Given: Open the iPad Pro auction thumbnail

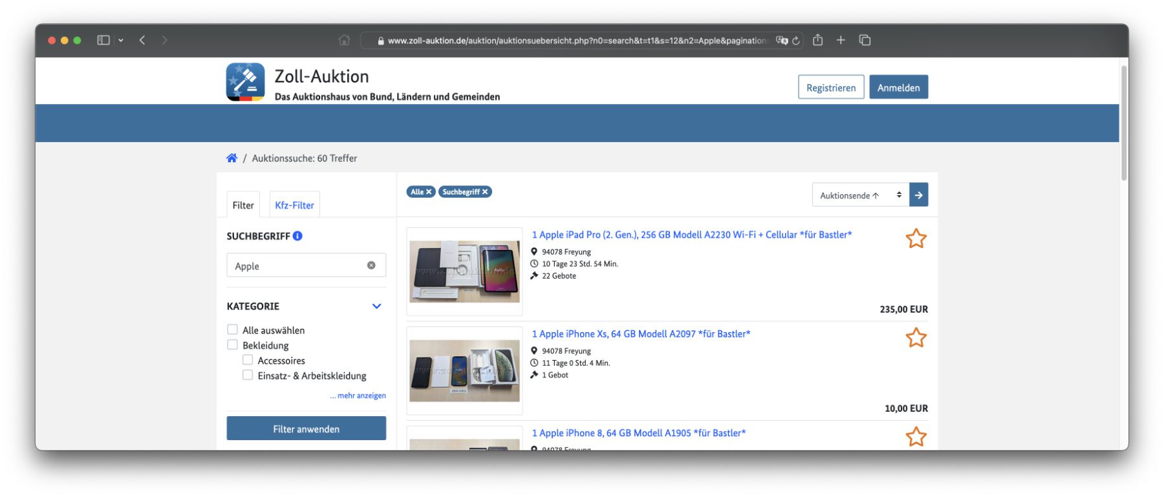Looking at the screenshot, I should [x=464, y=271].
